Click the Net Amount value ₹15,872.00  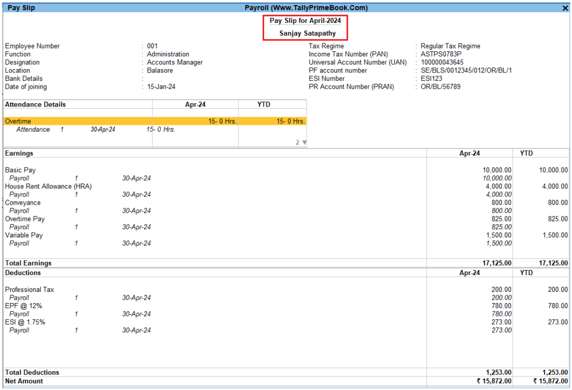pos(494,381)
